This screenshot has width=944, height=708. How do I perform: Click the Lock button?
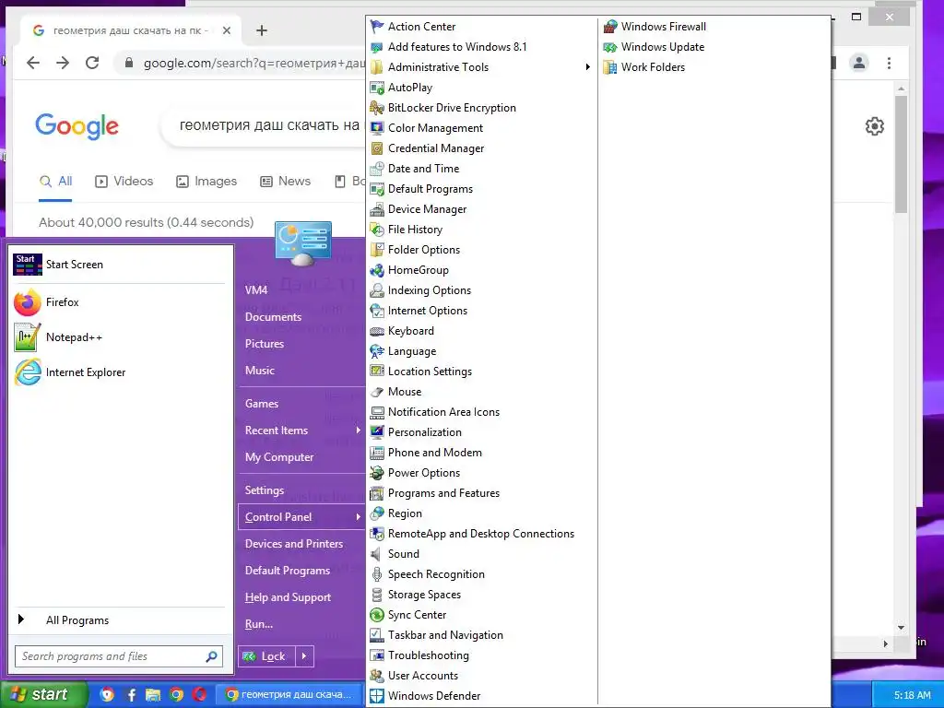267,656
